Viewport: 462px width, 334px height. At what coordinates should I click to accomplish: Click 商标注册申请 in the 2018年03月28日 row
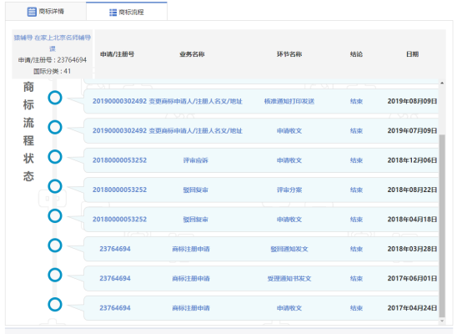coord(191,249)
